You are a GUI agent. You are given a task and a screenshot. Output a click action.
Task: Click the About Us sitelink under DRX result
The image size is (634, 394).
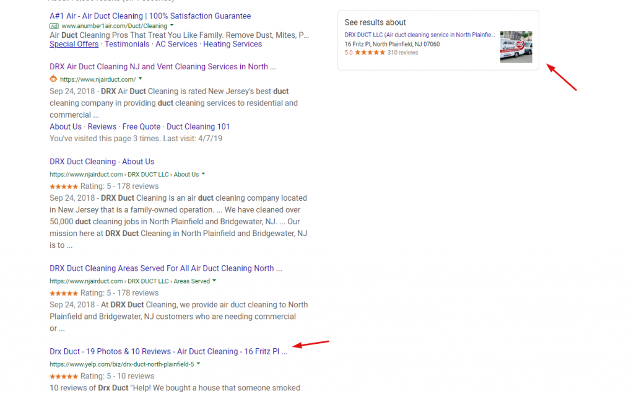[66, 126]
